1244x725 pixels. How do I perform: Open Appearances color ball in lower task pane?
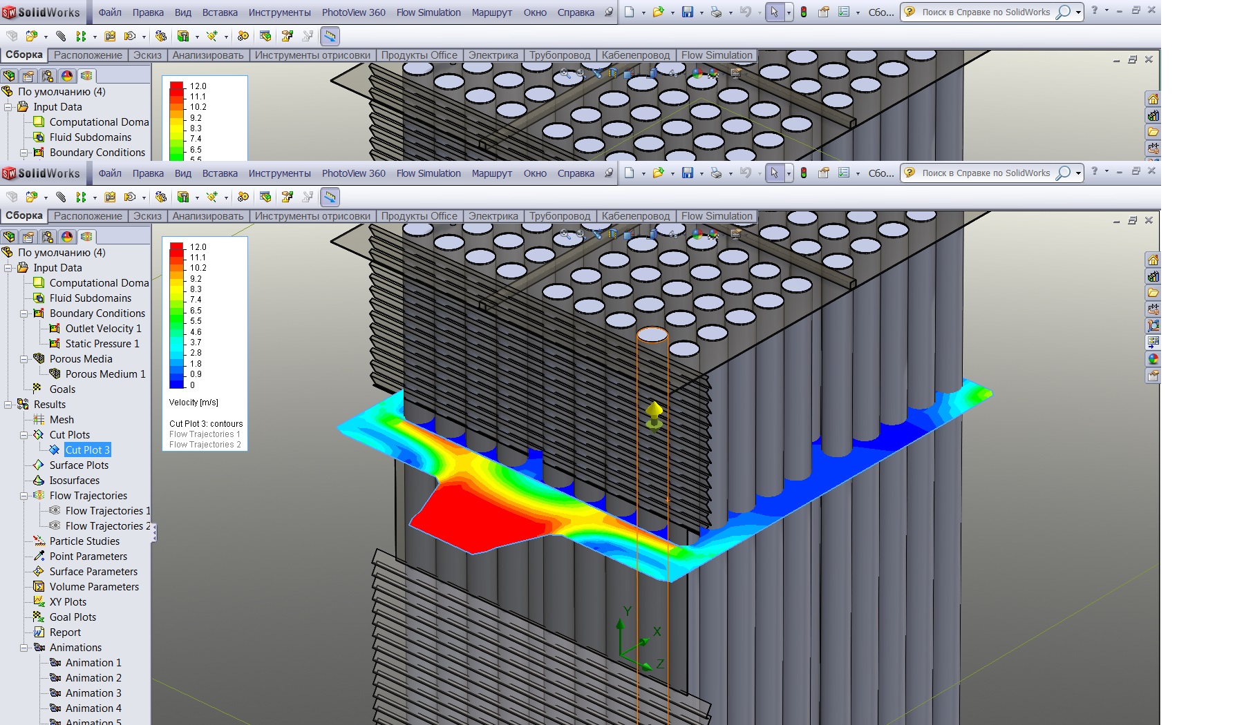click(1153, 359)
